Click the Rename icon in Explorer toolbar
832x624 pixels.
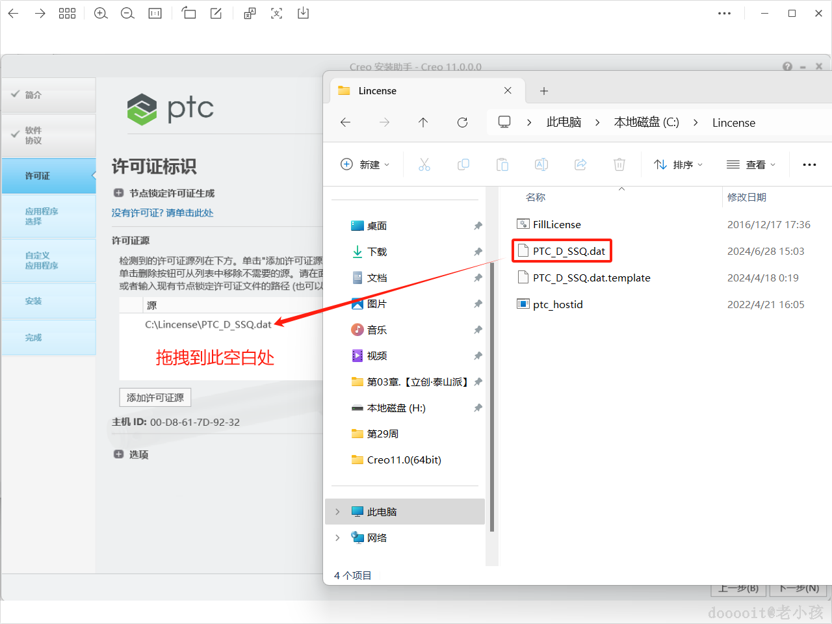(541, 164)
